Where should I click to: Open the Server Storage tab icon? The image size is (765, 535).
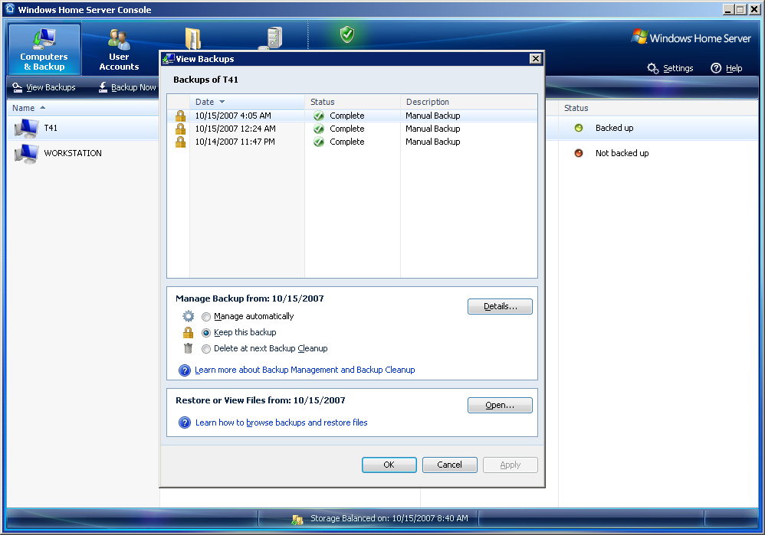point(271,38)
